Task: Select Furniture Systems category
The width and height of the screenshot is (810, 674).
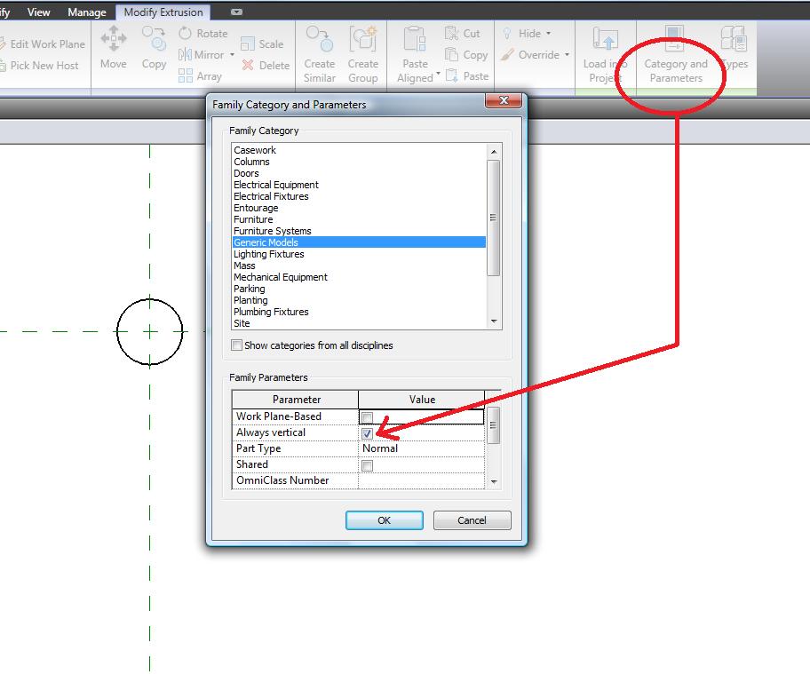Action: (359, 231)
